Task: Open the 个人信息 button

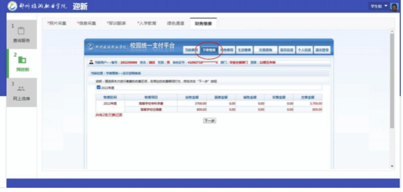Action: pyautogui.click(x=304, y=50)
